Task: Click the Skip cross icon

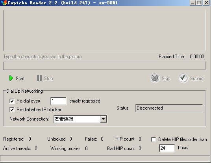Action: 155,78
